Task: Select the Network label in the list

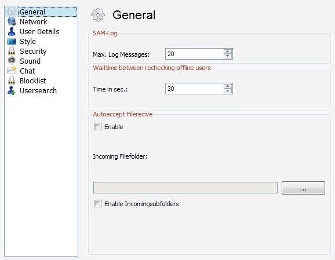Action: coord(34,21)
